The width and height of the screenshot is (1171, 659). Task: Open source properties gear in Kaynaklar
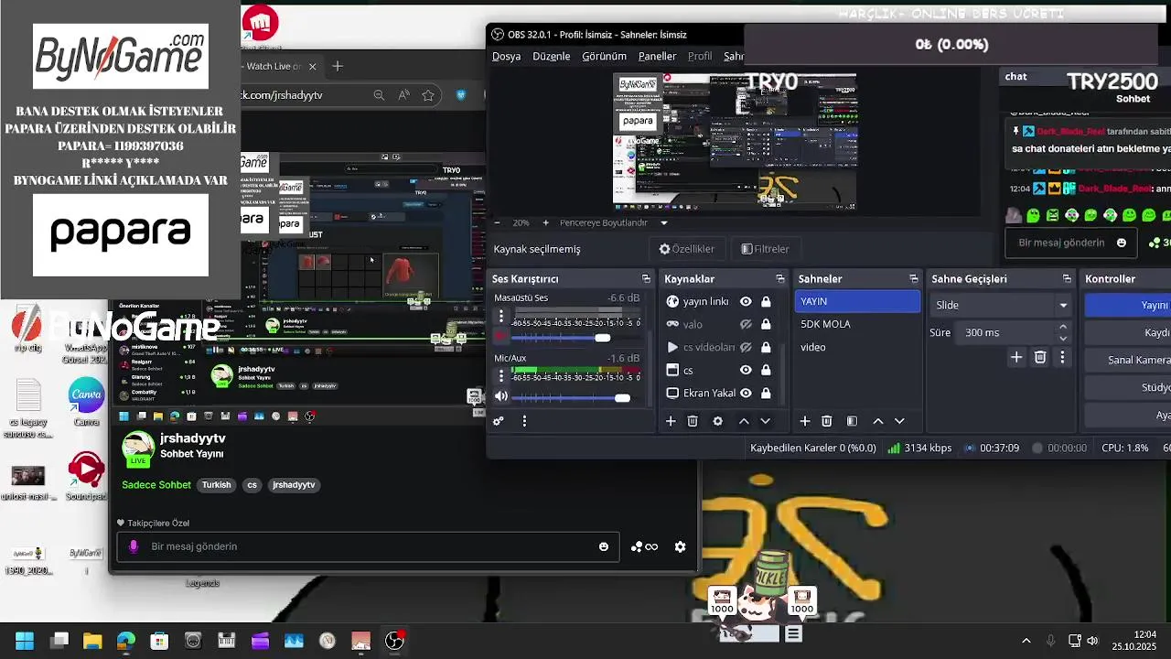[718, 421]
